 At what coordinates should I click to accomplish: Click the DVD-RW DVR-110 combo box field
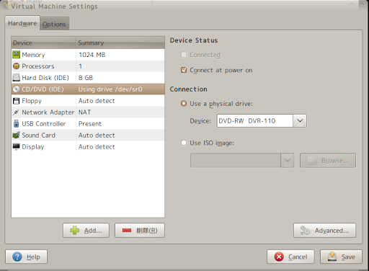[255, 120]
